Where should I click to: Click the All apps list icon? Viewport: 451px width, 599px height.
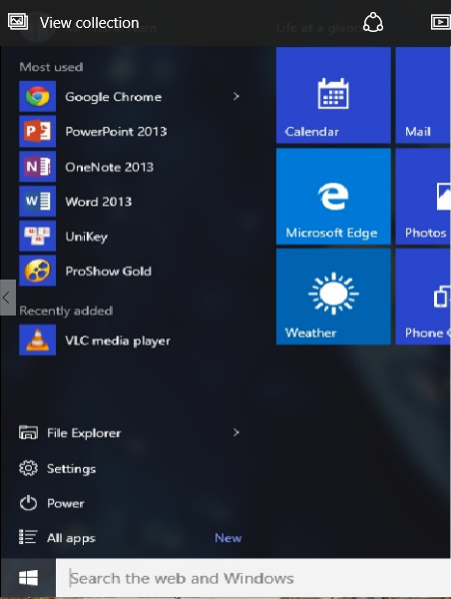pos(28,537)
